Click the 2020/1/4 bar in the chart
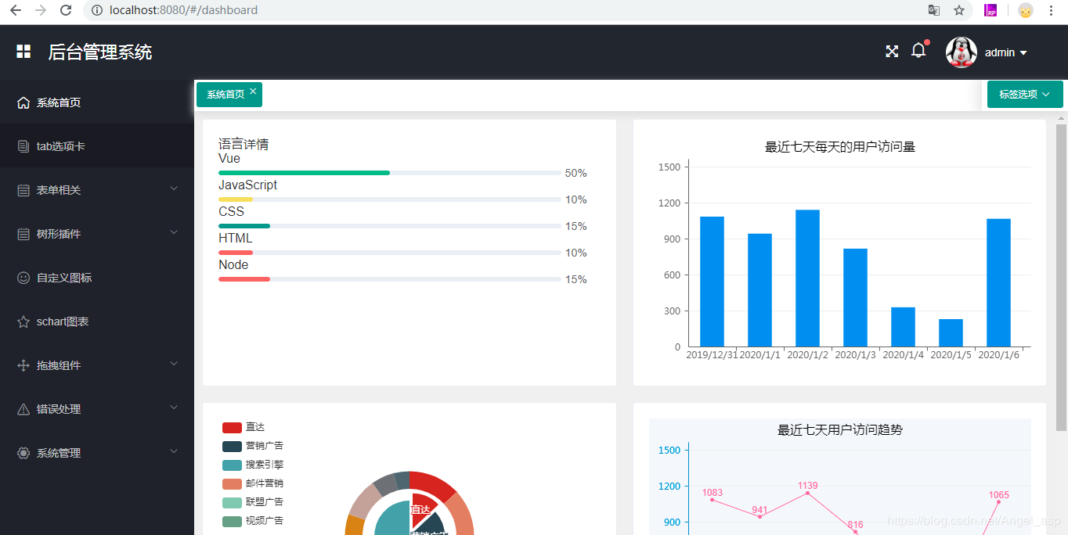 (x=903, y=327)
